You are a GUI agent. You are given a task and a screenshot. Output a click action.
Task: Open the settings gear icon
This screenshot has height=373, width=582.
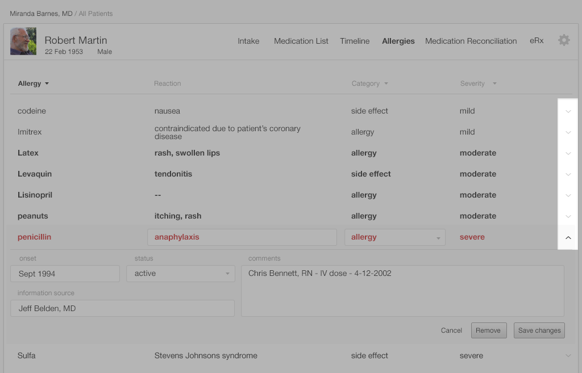[563, 40]
